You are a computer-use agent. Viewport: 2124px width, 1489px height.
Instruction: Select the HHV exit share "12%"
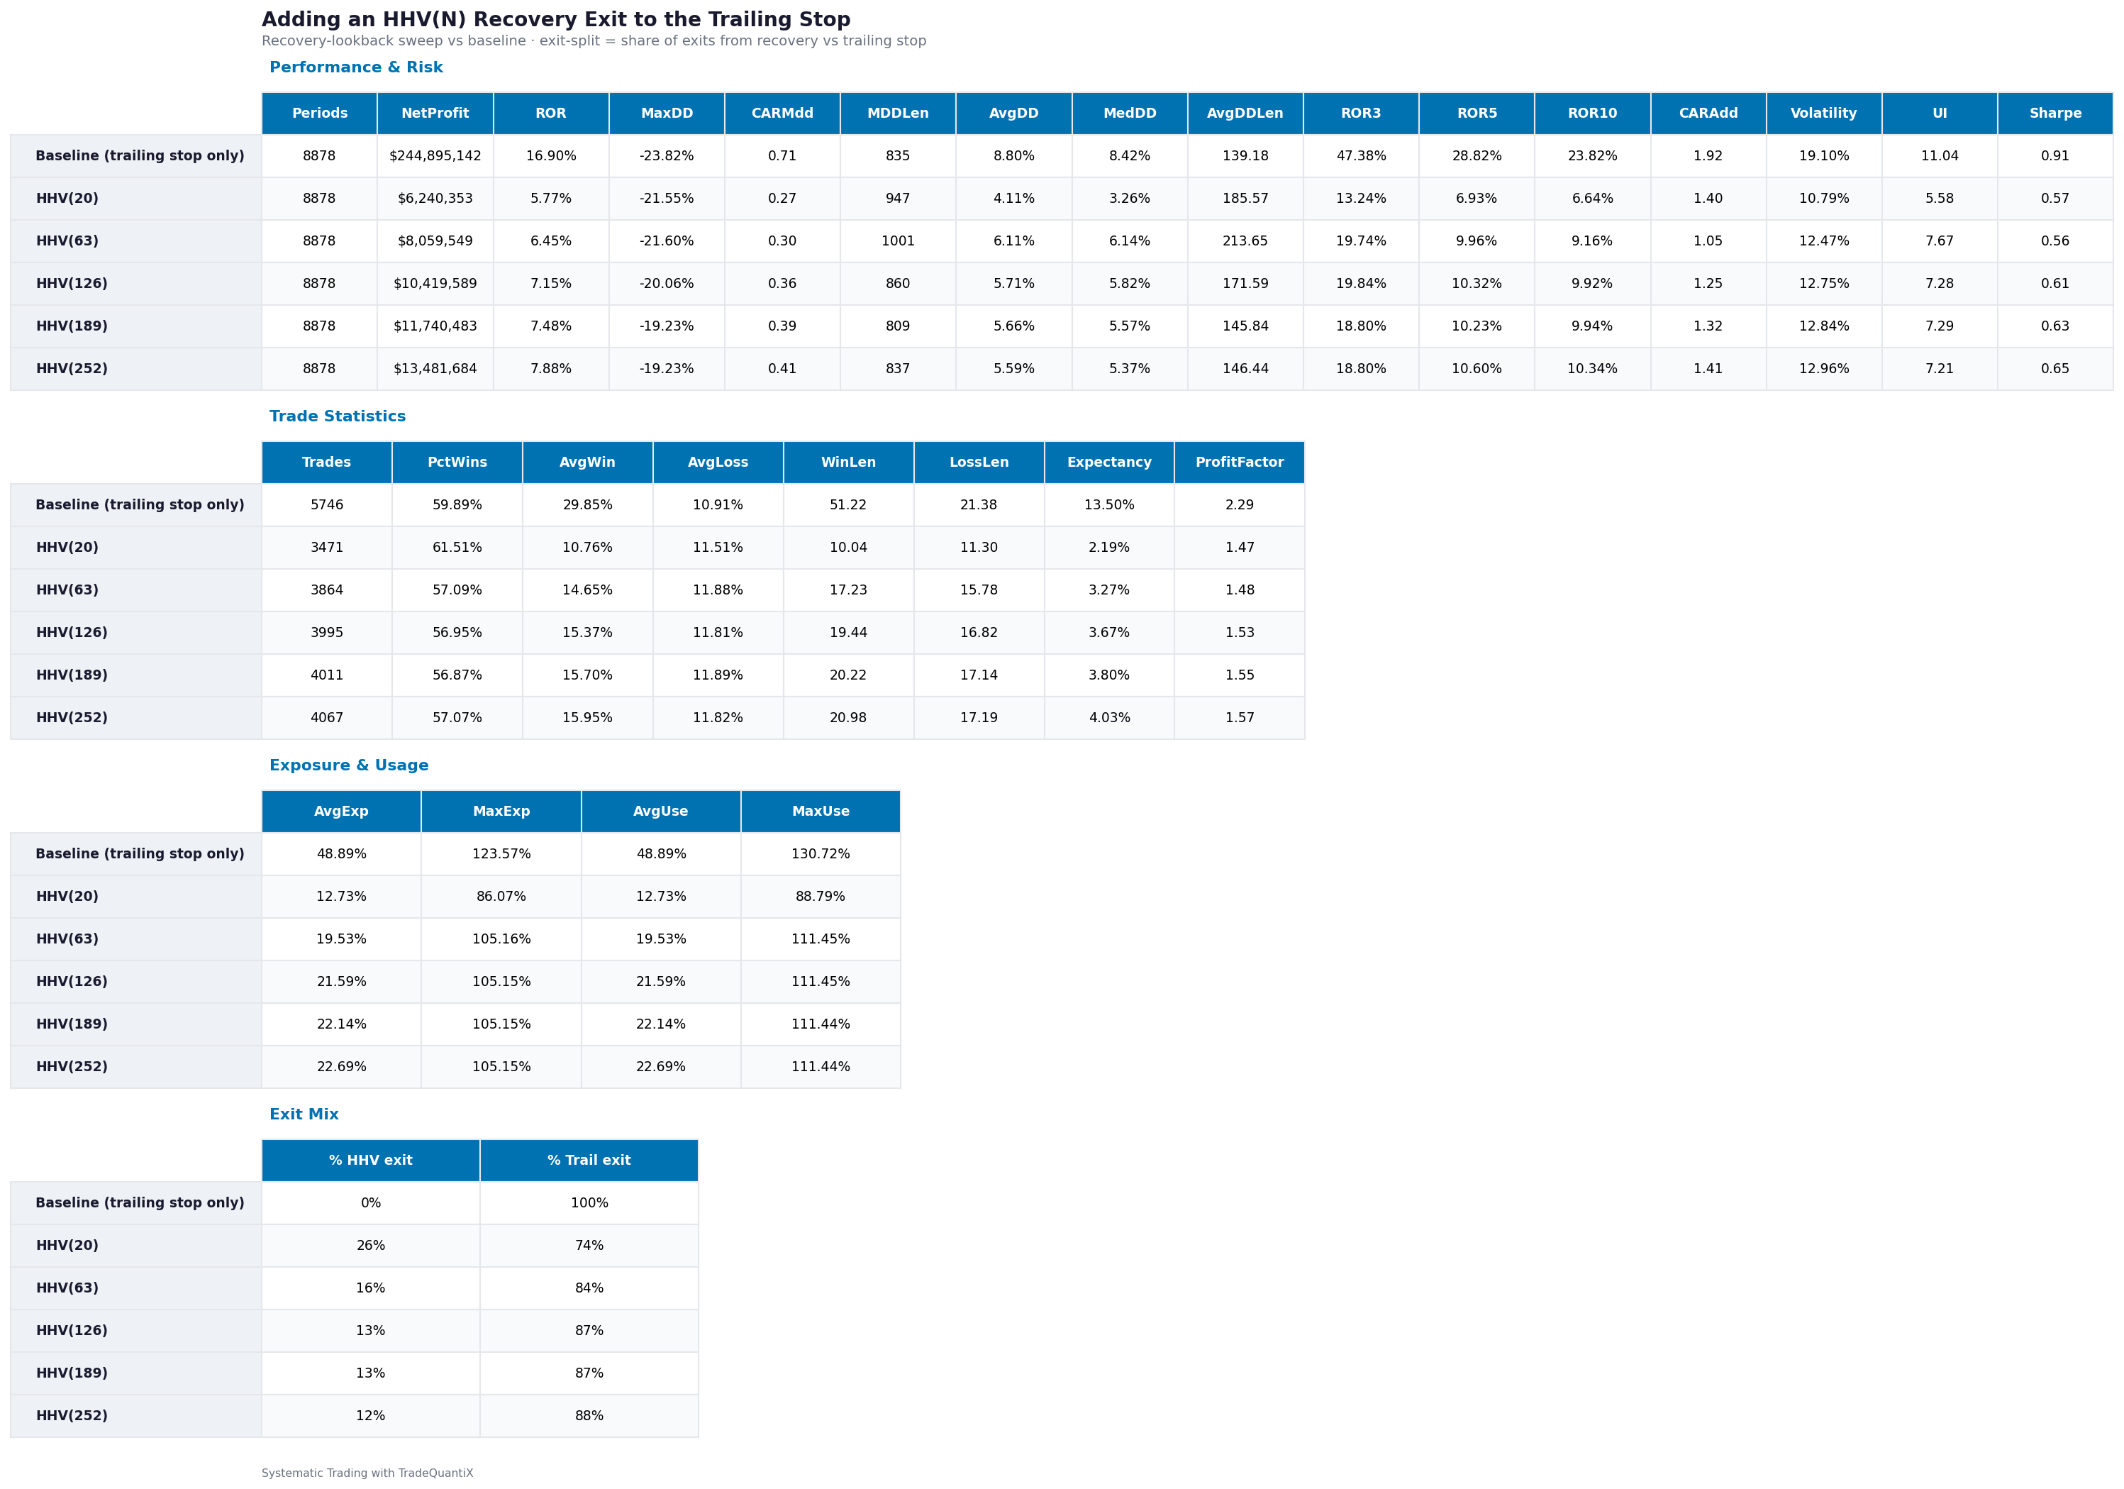click(x=371, y=1416)
